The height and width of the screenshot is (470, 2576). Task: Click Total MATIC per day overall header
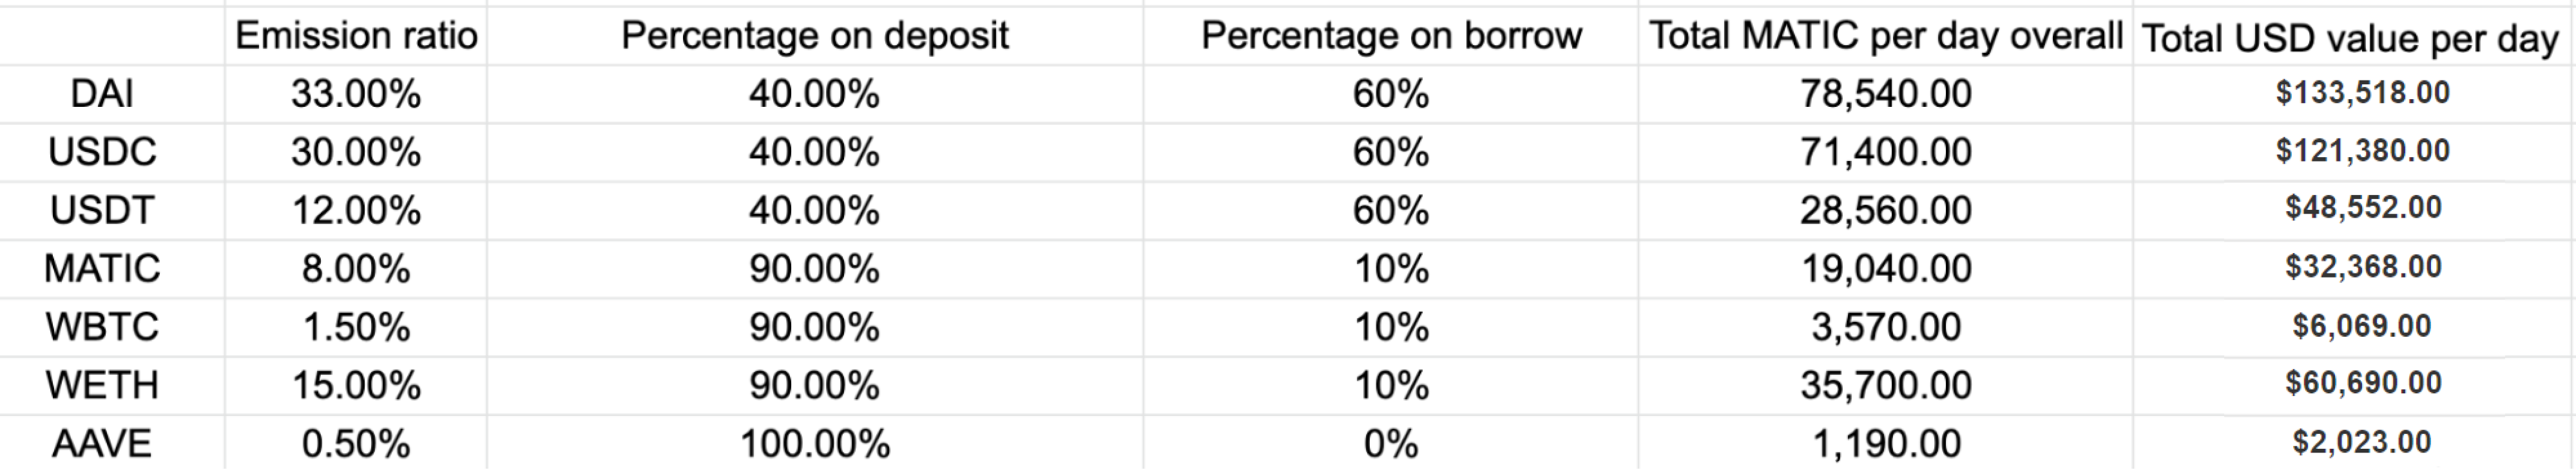pos(1886,36)
